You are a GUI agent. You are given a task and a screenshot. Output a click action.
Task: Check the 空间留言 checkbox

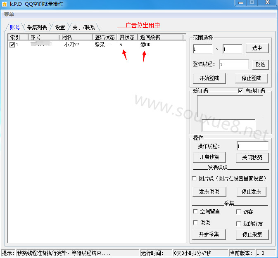[195, 211]
